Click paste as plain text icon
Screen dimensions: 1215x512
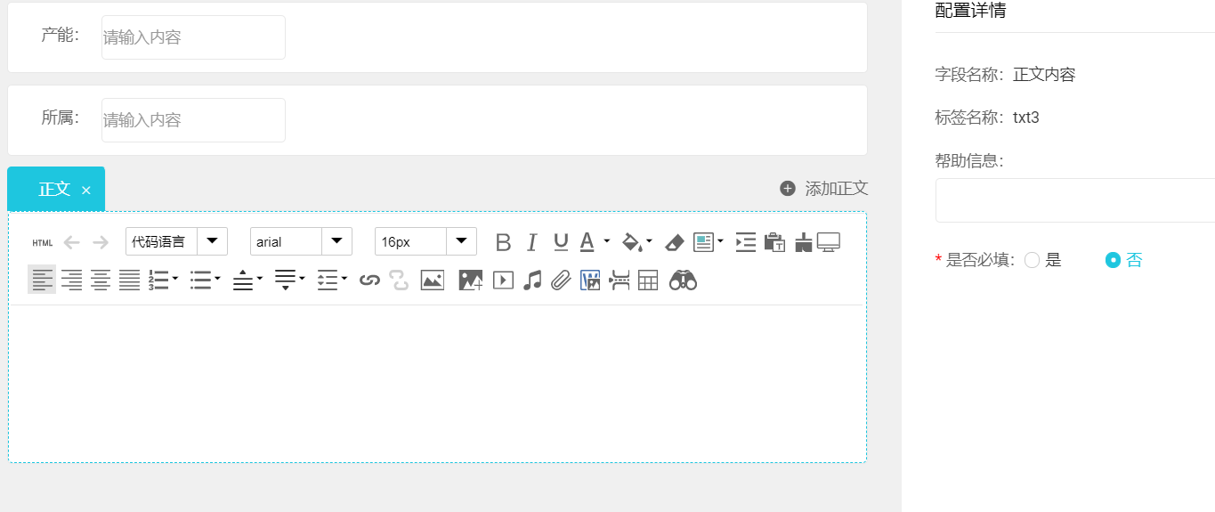point(774,242)
